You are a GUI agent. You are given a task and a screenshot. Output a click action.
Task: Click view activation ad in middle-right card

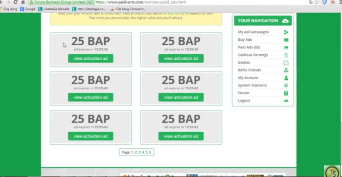point(181,97)
